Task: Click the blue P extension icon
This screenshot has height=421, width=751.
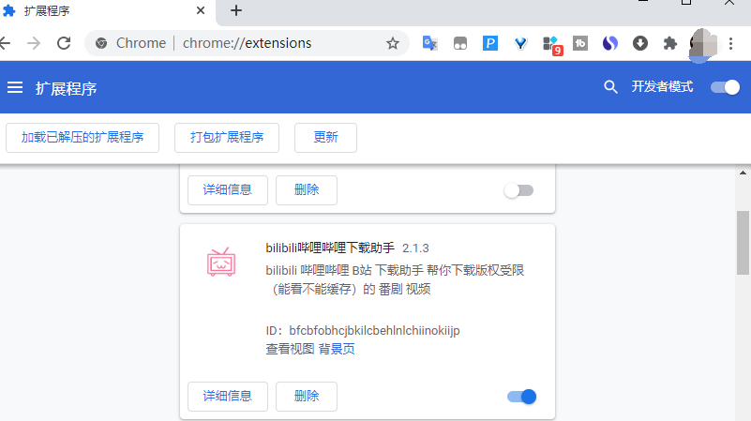Action: (490, 43)
